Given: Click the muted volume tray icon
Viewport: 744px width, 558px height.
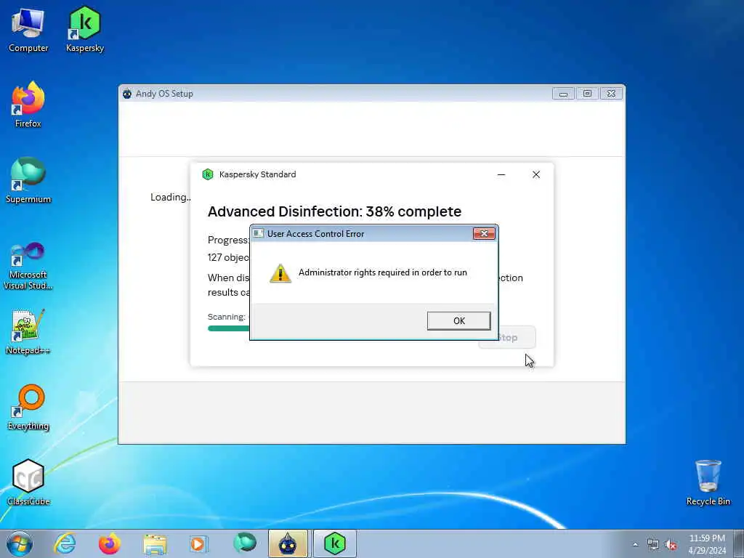Looking at the screenshot, I should (x=671, y=545).
